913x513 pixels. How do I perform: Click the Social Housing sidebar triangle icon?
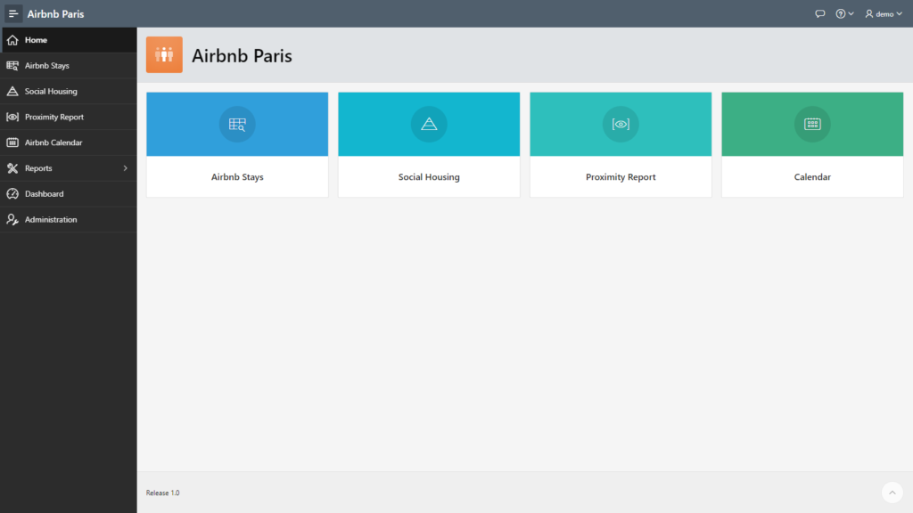tap(12, 92)
